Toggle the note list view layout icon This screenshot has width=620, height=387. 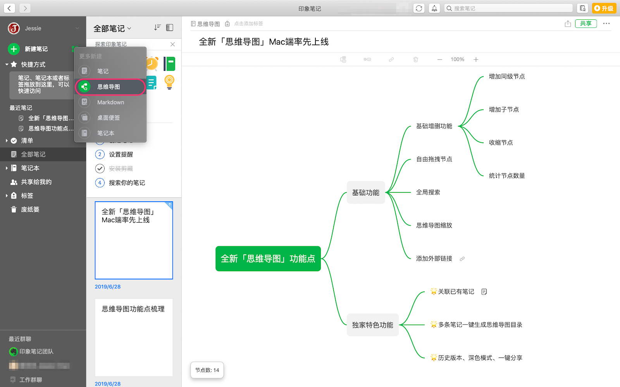click(x=170, y=27)
